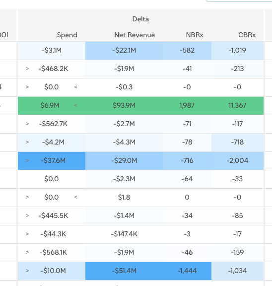Sort by the NBRx column header
272x286 pixels.
coord(195,35)
